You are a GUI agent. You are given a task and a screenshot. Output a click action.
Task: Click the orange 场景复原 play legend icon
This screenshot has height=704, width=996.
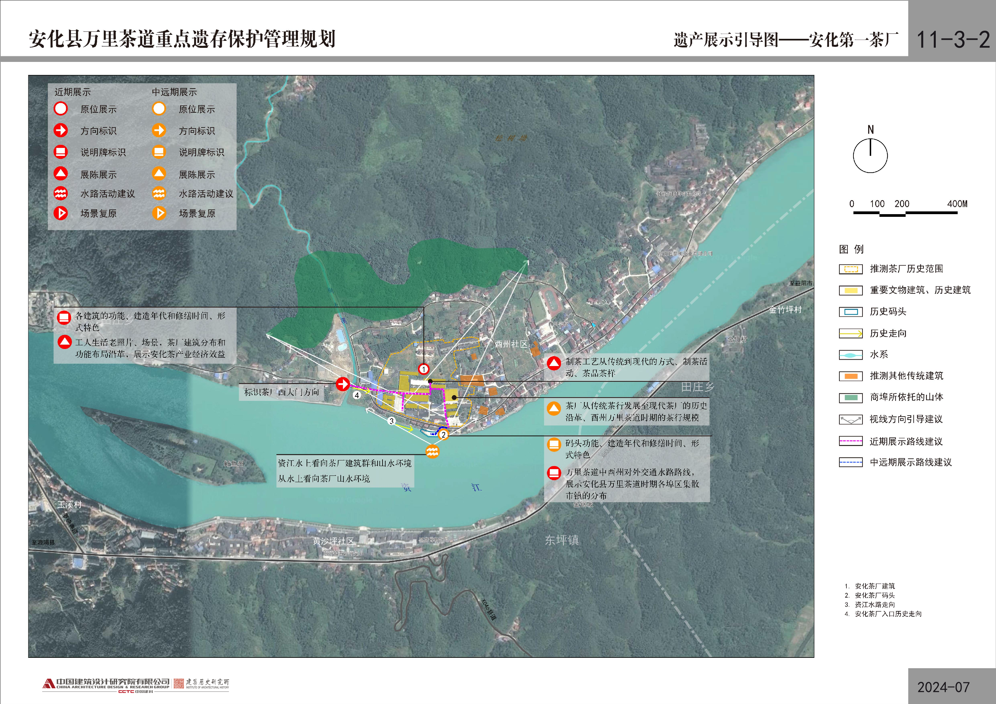pyautogui.click(x=159, y=213)
